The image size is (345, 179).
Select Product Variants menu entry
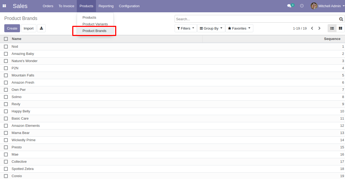coord(95,24)
